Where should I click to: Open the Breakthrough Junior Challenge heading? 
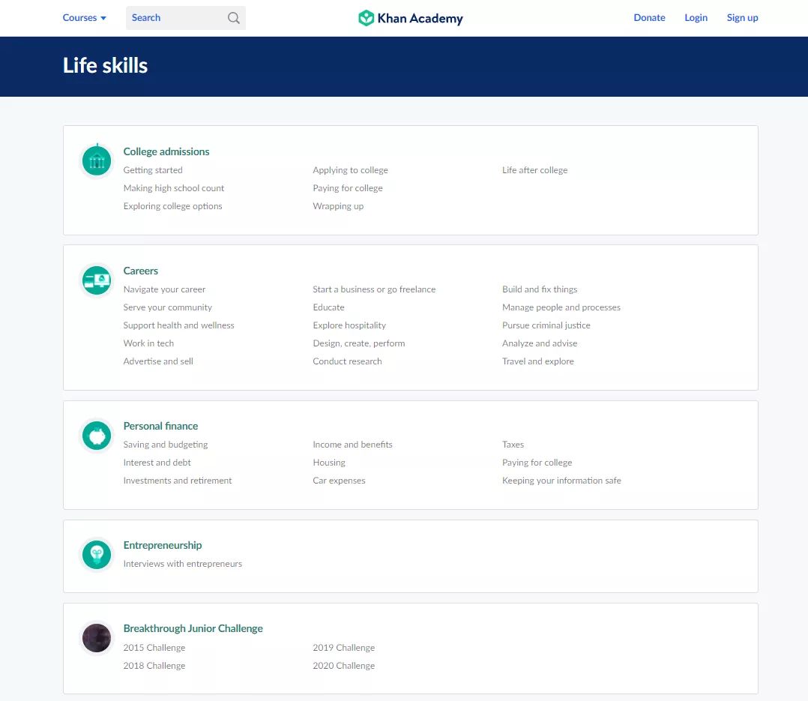point(193,628)
